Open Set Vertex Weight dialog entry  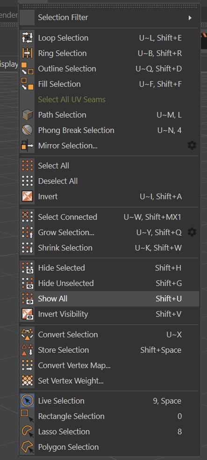[x=109, y=381]
